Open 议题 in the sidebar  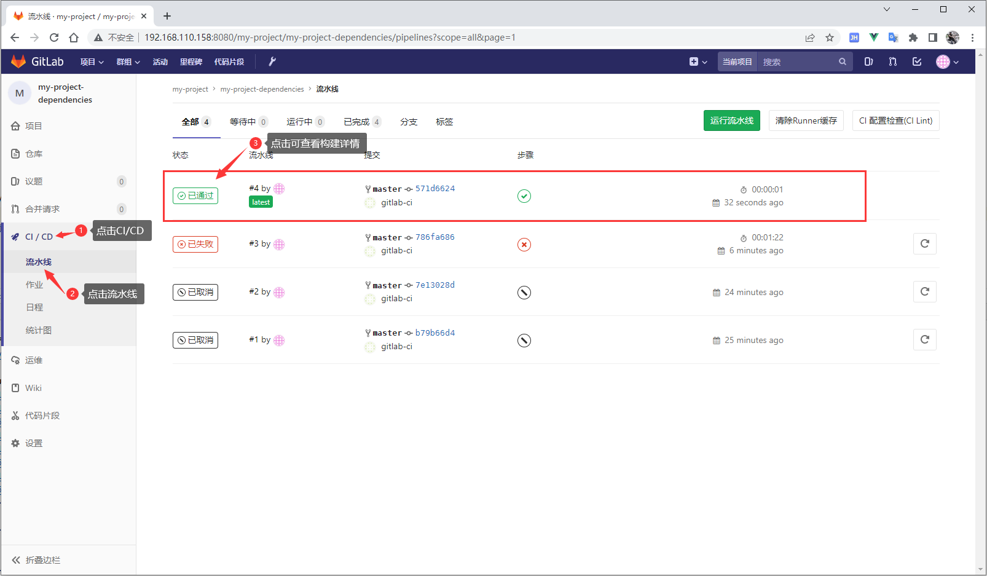click(x=69, y=181)
